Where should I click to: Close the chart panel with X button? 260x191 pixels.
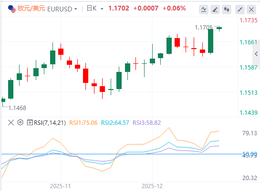coord(251,10)
